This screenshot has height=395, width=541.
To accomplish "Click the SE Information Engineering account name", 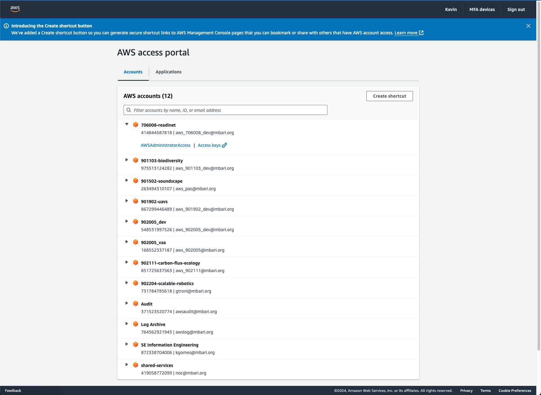I will pyautogui.click(x=170, y=345).
